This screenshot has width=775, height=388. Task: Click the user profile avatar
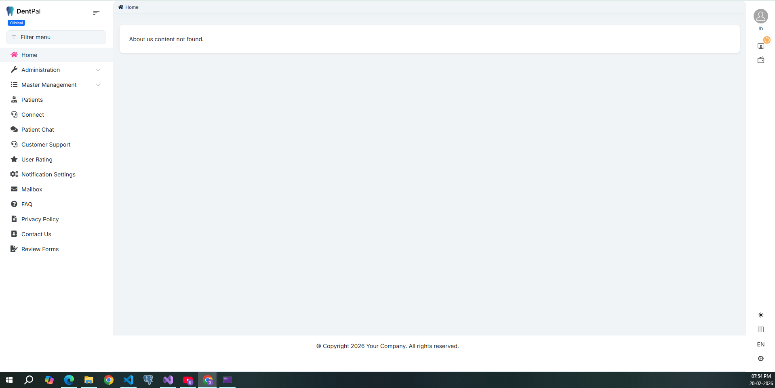coord(760,17)
